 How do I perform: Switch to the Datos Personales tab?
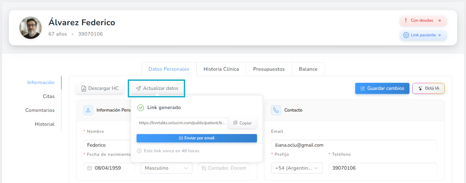(x=169, y=69)
